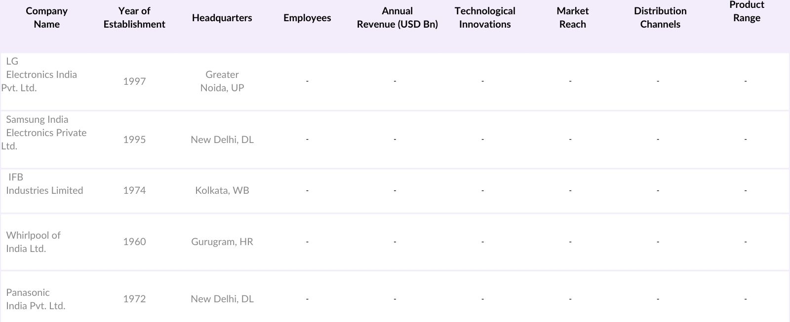The image size is (790, 322).
Task: Select Panasonic India Pvt. Ltd. entry
Action: point(36,299)
